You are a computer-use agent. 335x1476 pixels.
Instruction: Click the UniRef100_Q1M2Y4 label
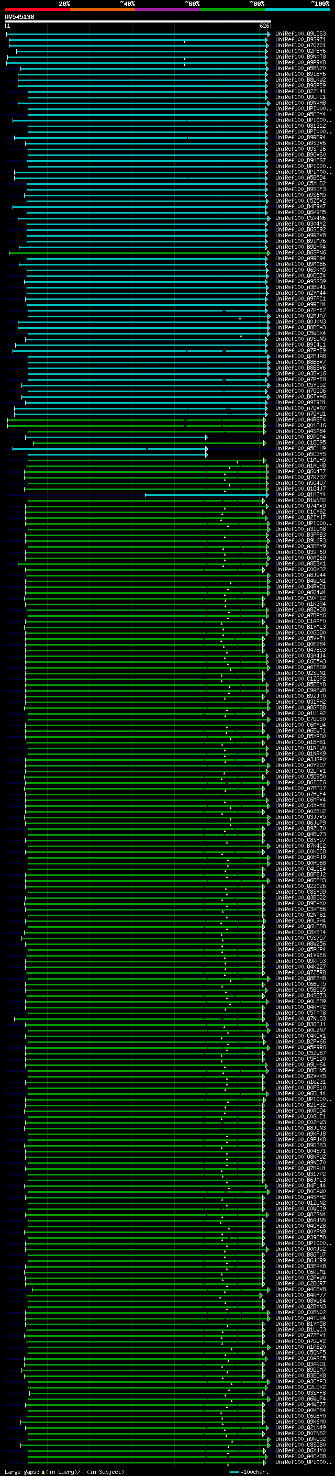click(x=300, y=494)
